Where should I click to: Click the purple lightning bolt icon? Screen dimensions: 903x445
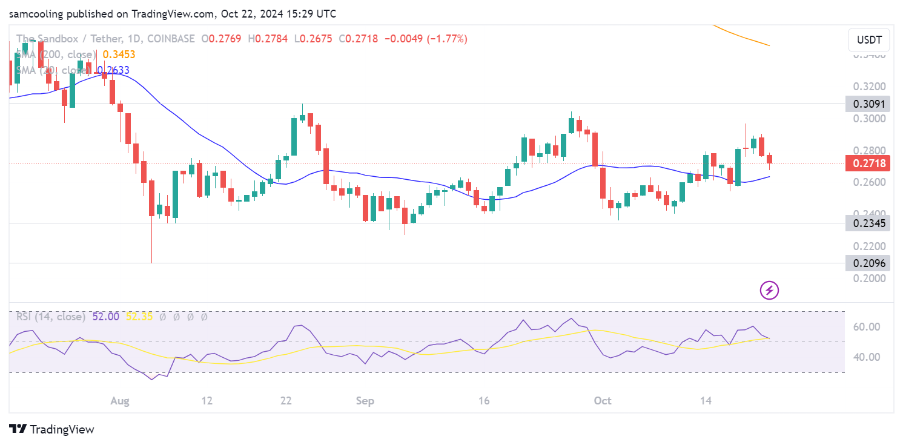click(769, 291)
